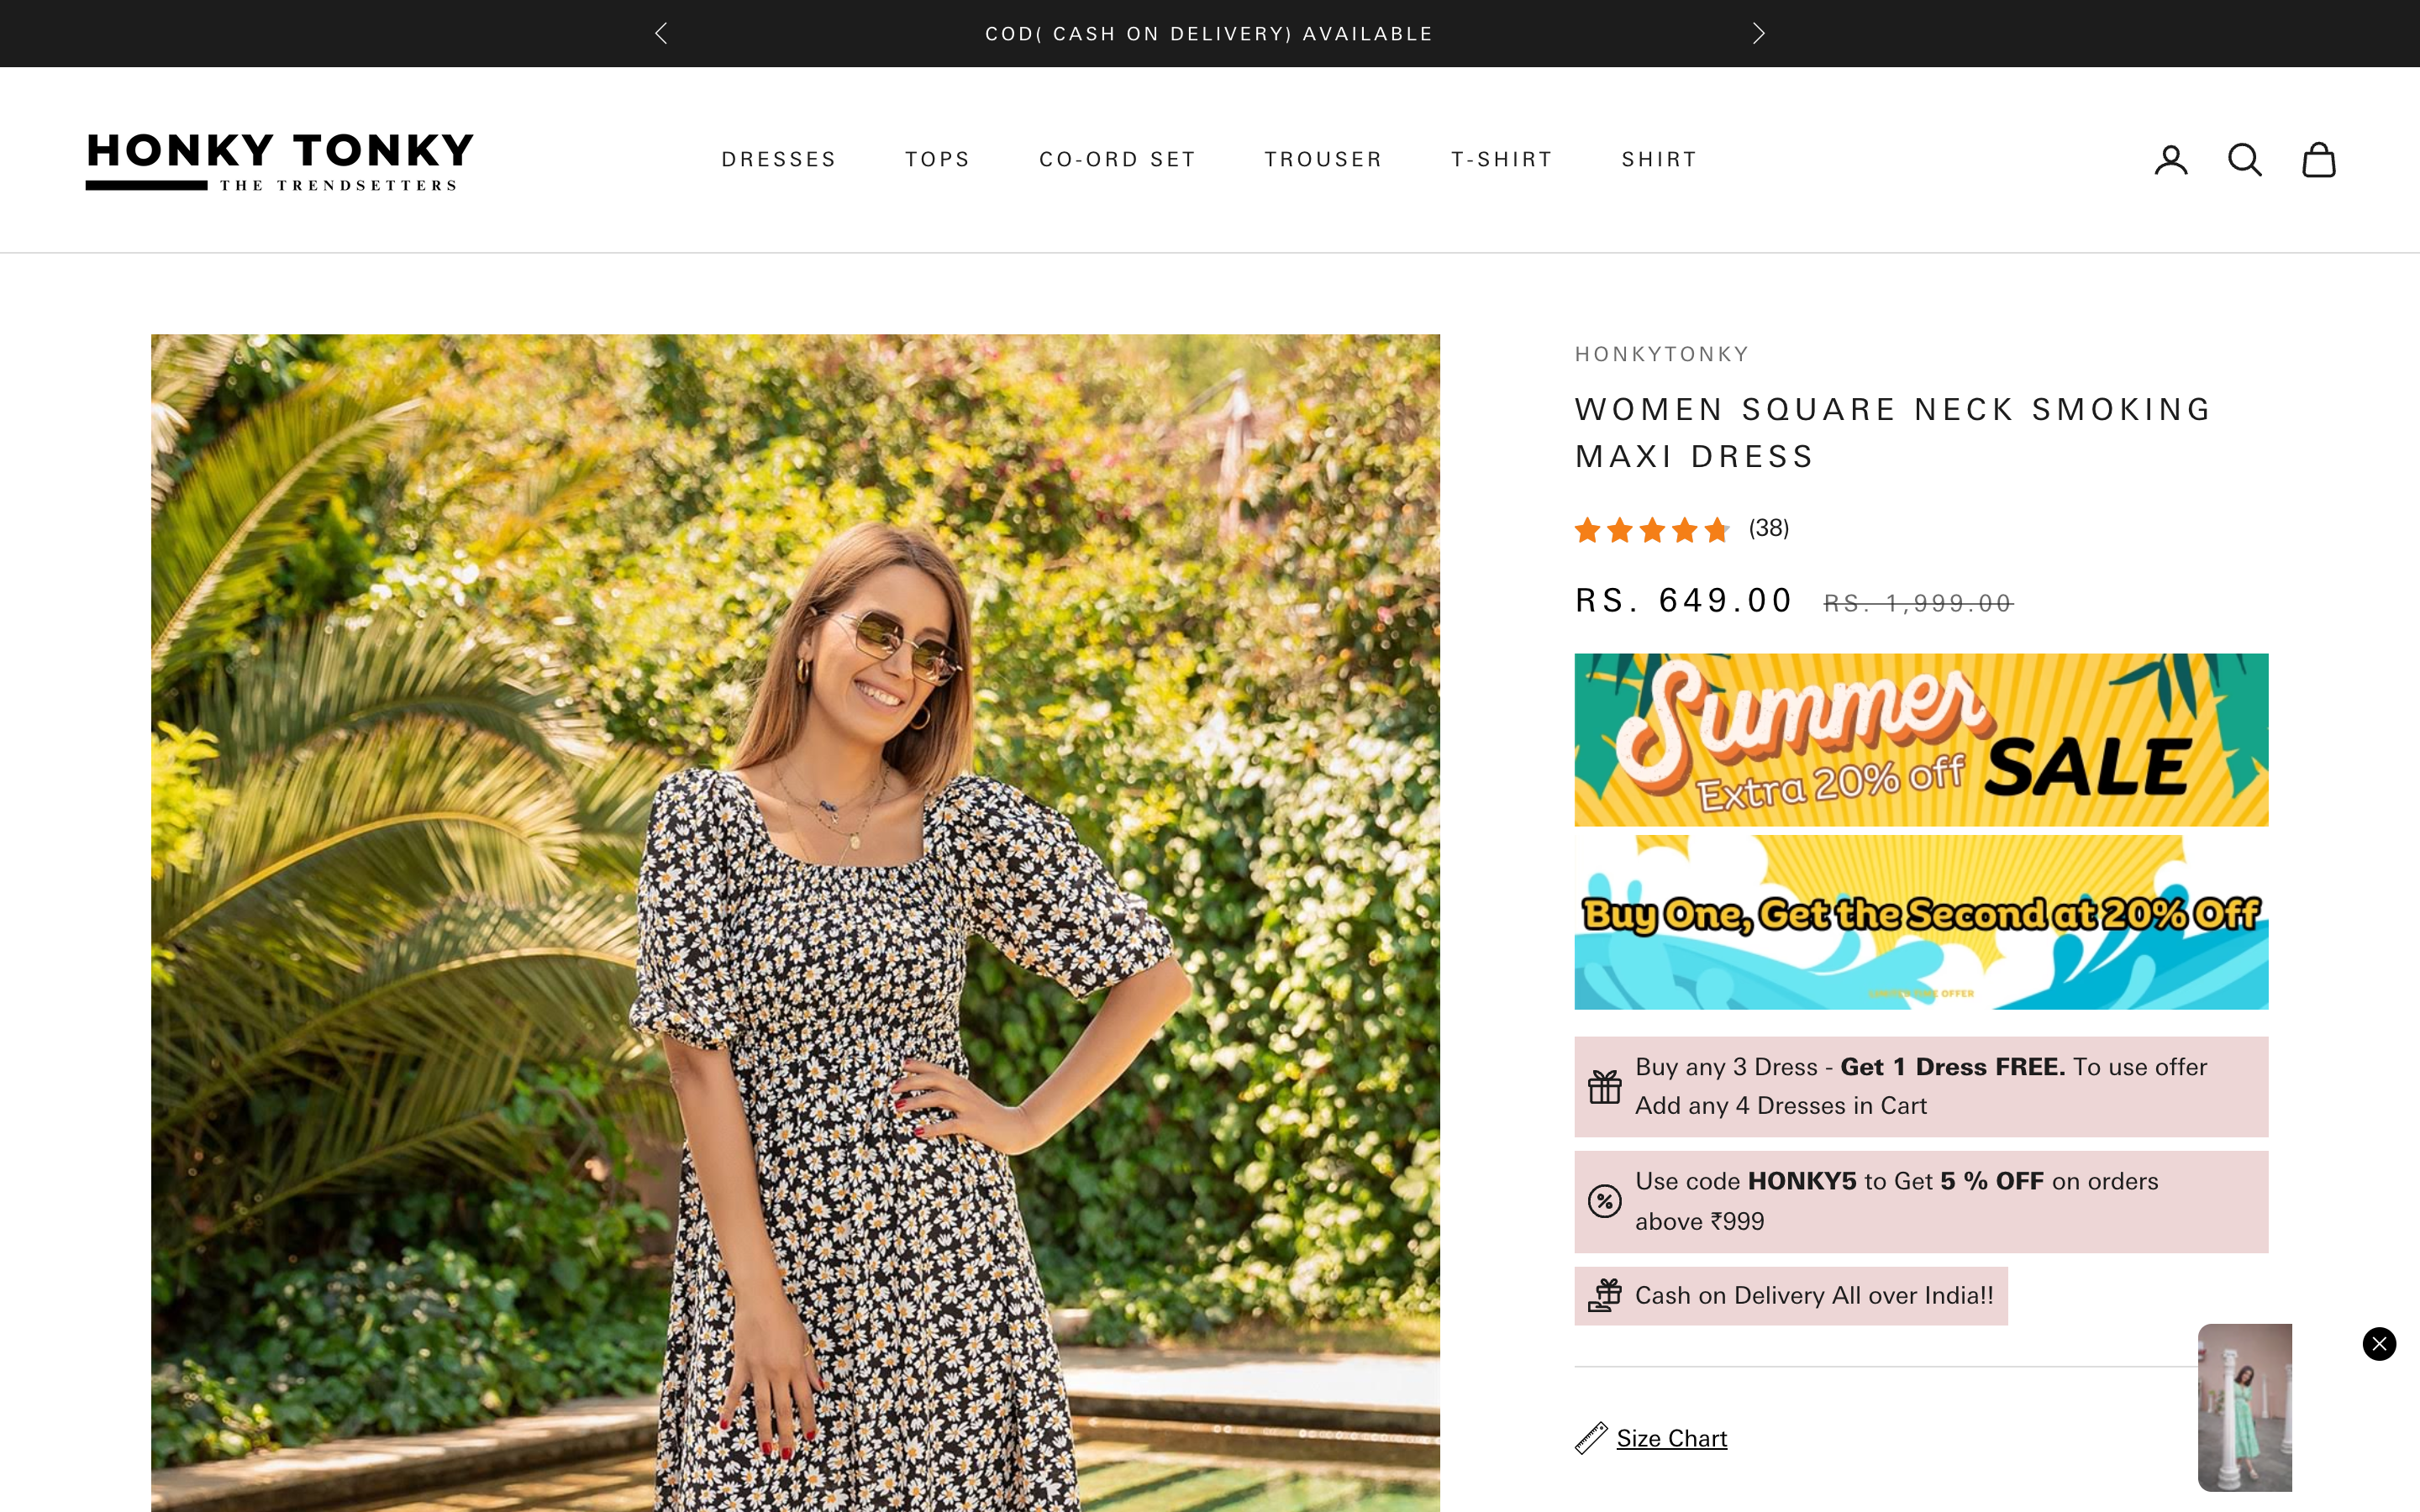The width and height of the screenshot is (2420, 1512).
Task: Play the floating video thumbnail
Action: 2244,1407
